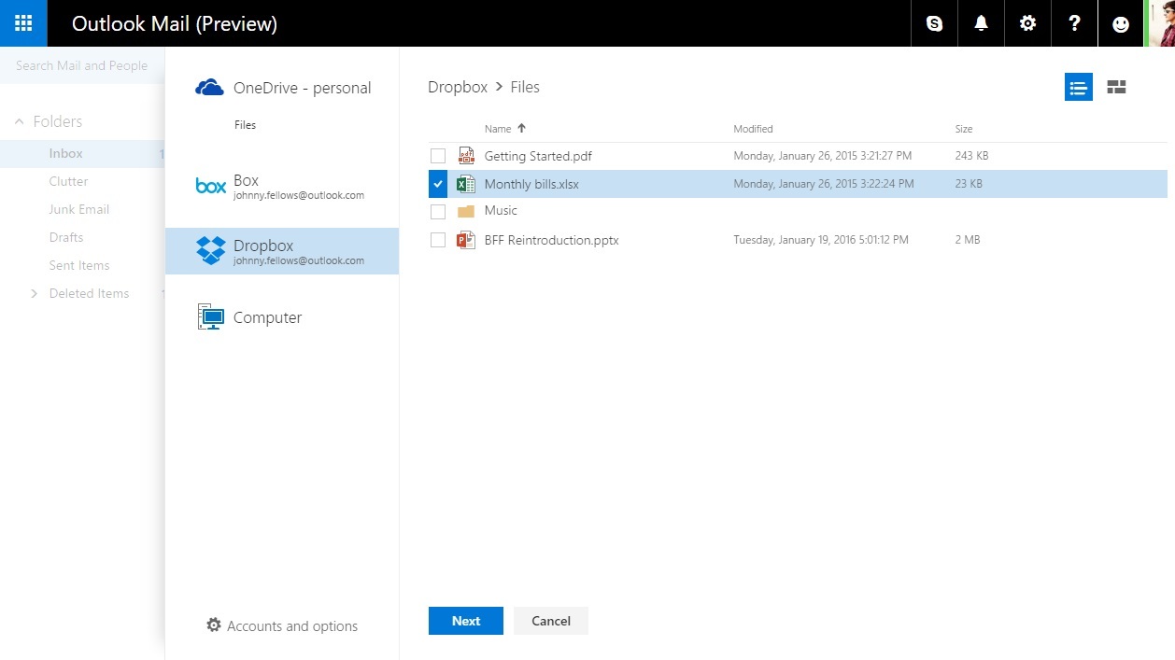Image resolution: width=1175 pixels, height=660 pixels.
Task: Select the file name BFF Reintroduction.pptx
Action: click(551, 240)
